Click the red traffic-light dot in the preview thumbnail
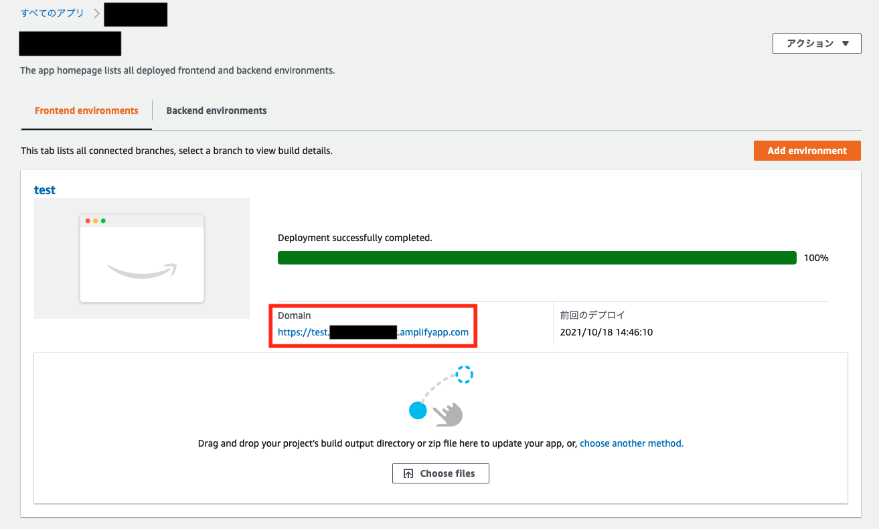 [88, 220]
